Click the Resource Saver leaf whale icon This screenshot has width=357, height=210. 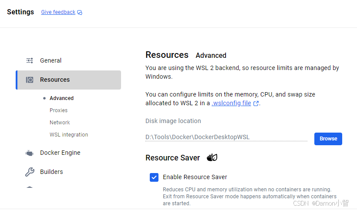click(x=212, y=157)
